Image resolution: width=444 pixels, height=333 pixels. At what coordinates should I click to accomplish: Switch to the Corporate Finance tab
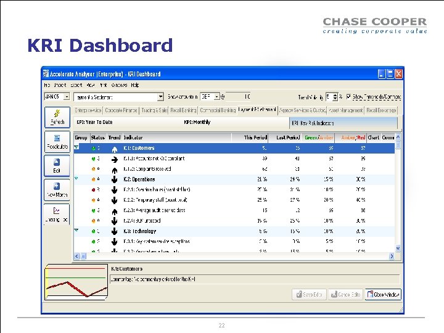tap(121, 110)
